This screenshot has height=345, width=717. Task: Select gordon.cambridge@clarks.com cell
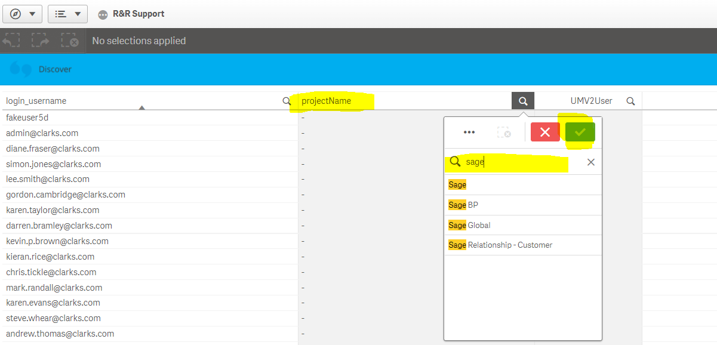click(x=149, y=195)
